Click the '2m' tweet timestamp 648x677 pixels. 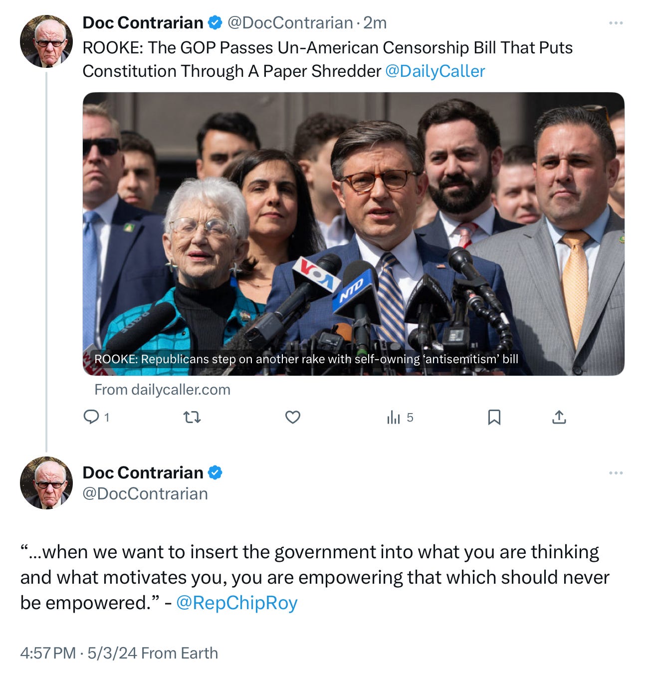point(375,23)
